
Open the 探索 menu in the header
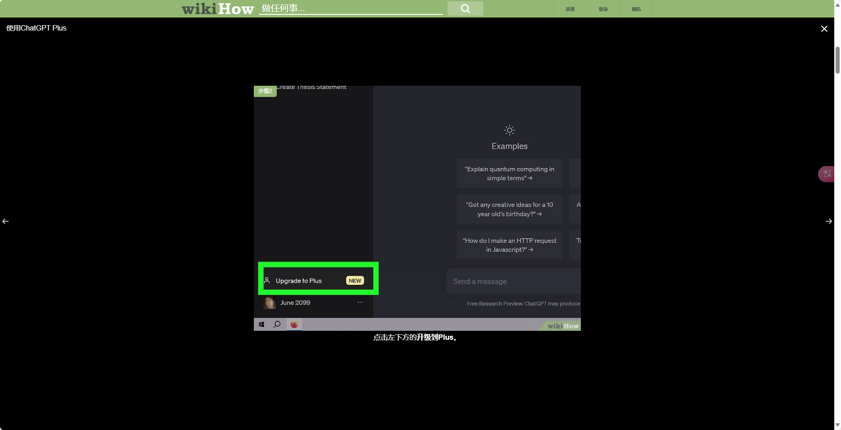[570, 9]
